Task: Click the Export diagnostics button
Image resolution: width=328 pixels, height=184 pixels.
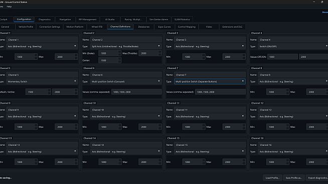Action: 317,178
